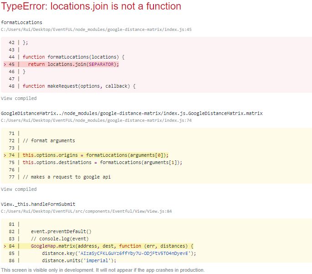The width and height of the screenshot is (312, 274).
Task: Click the line 42 closing brace code
Action: (25, 43)
